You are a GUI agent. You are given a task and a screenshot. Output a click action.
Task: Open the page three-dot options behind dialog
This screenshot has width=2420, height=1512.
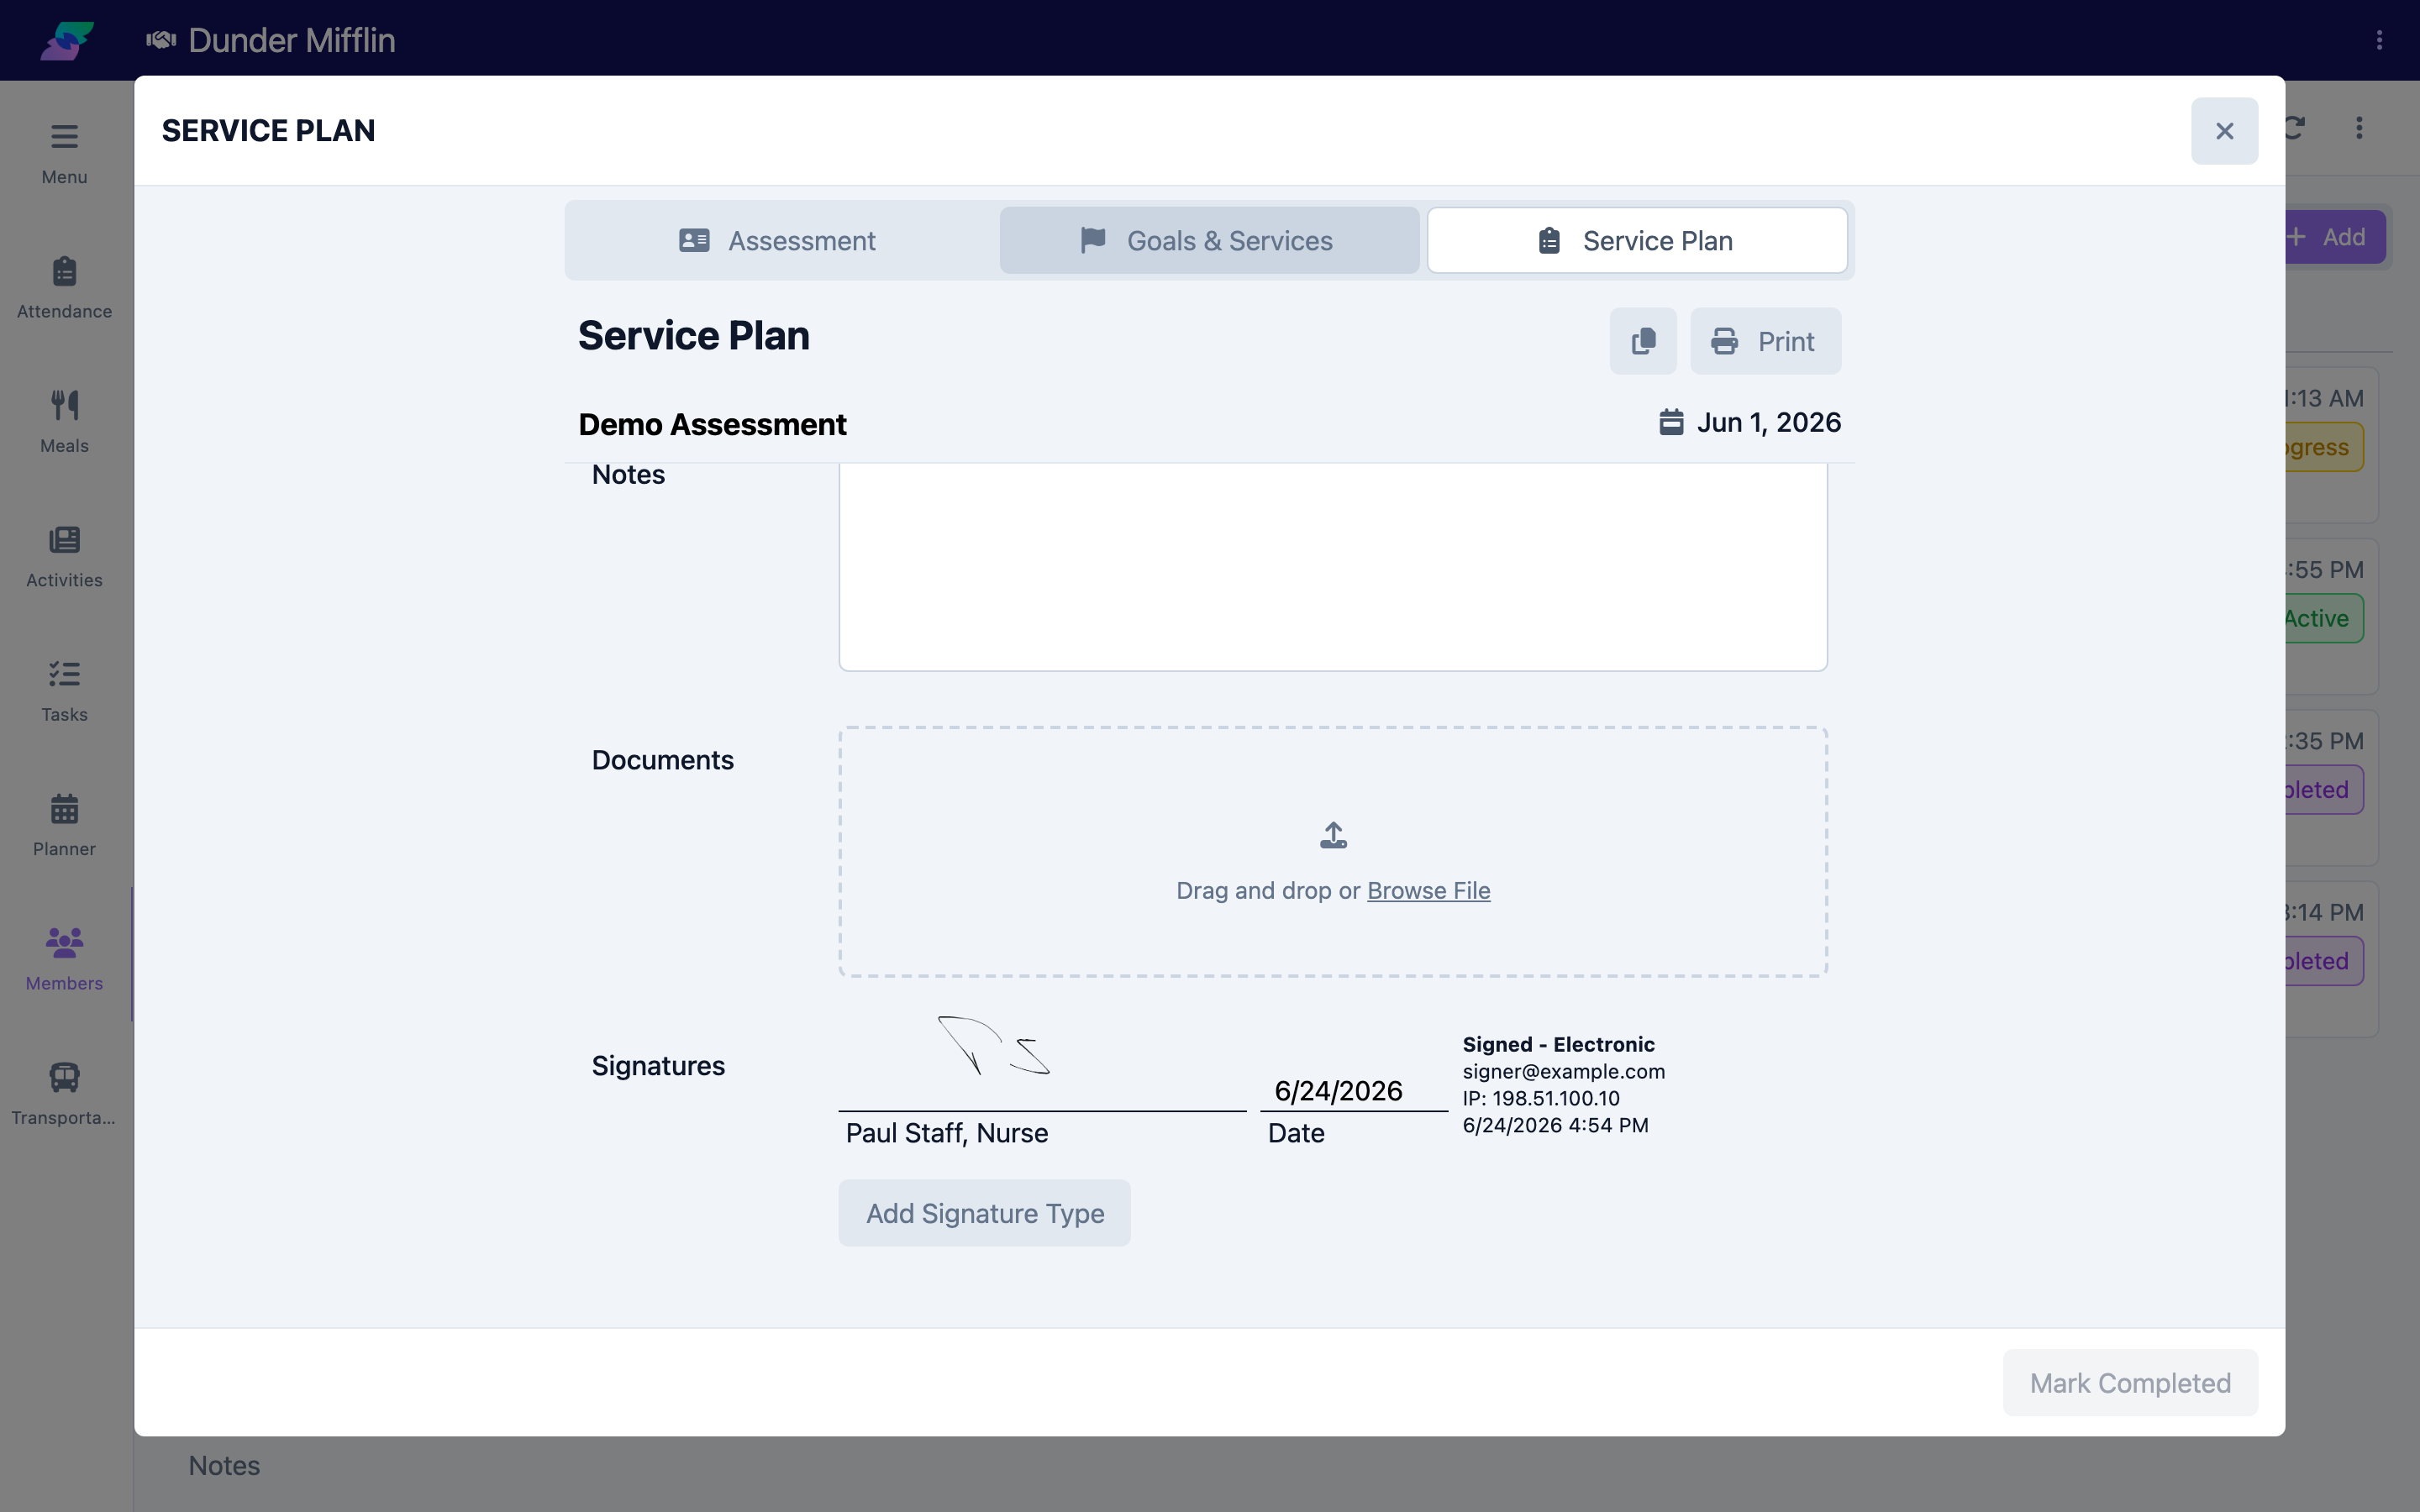pyautogui.click(x=2359, y=128)
